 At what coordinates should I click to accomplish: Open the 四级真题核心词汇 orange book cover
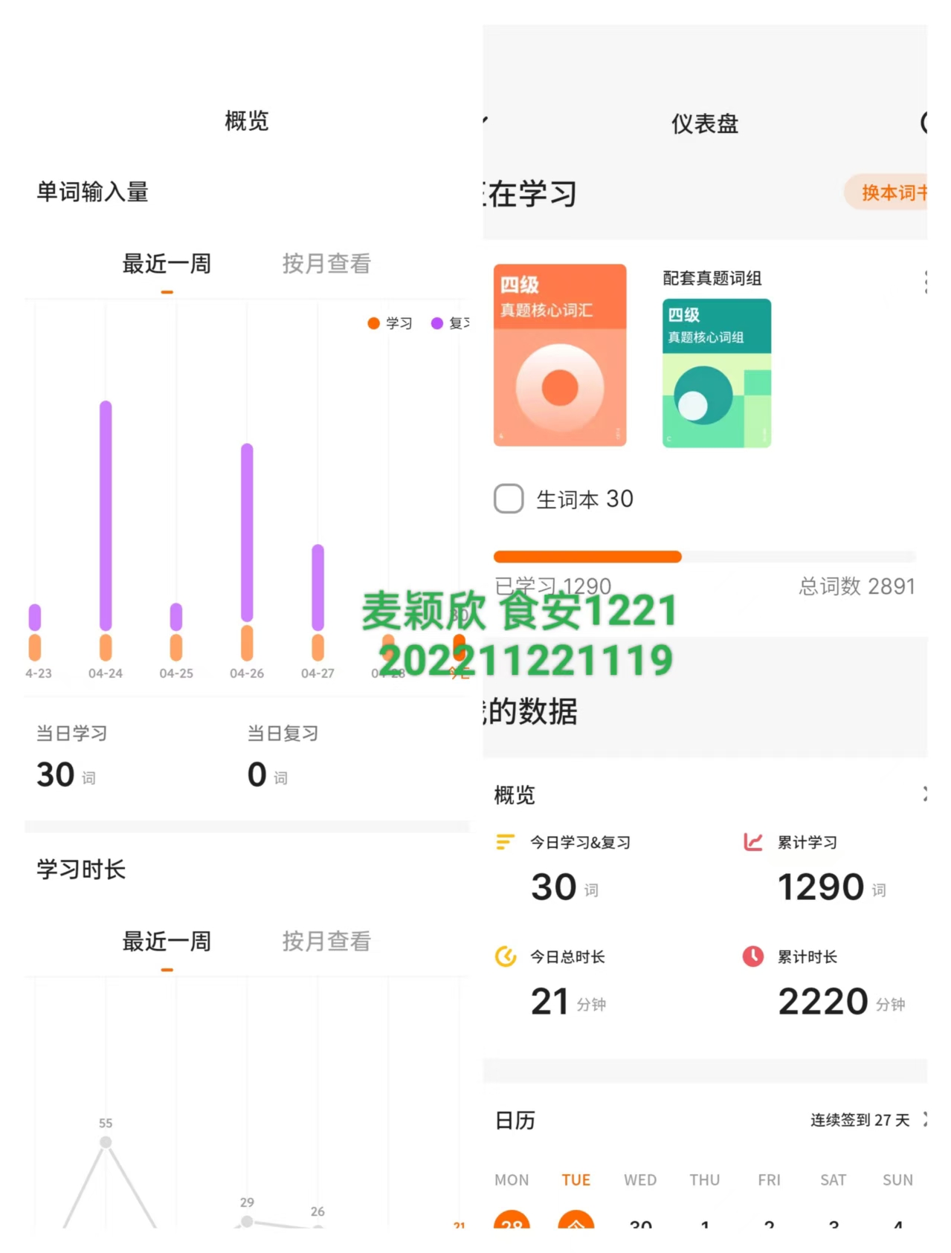[x=560, y=355]
